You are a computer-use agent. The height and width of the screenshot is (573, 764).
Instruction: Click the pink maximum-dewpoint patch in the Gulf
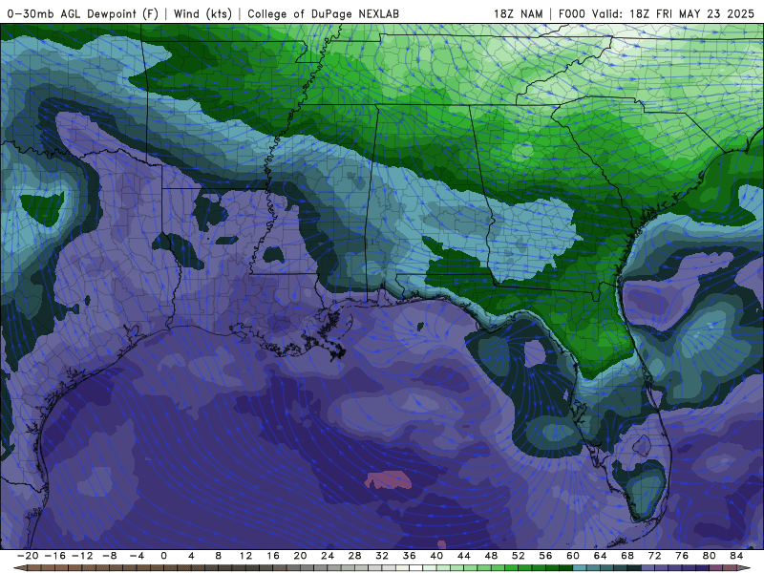(389, 480)
